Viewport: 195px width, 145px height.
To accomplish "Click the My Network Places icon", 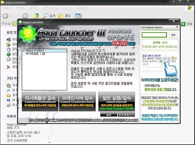I will pos(8,105).
